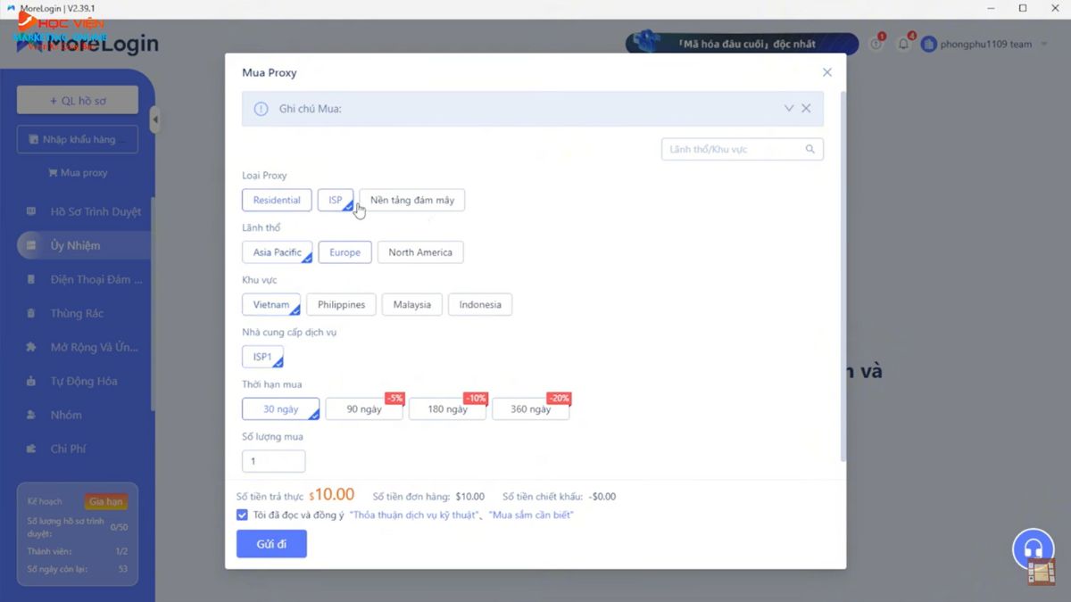Click the $10.00 actual payment amount

[332, 494]
